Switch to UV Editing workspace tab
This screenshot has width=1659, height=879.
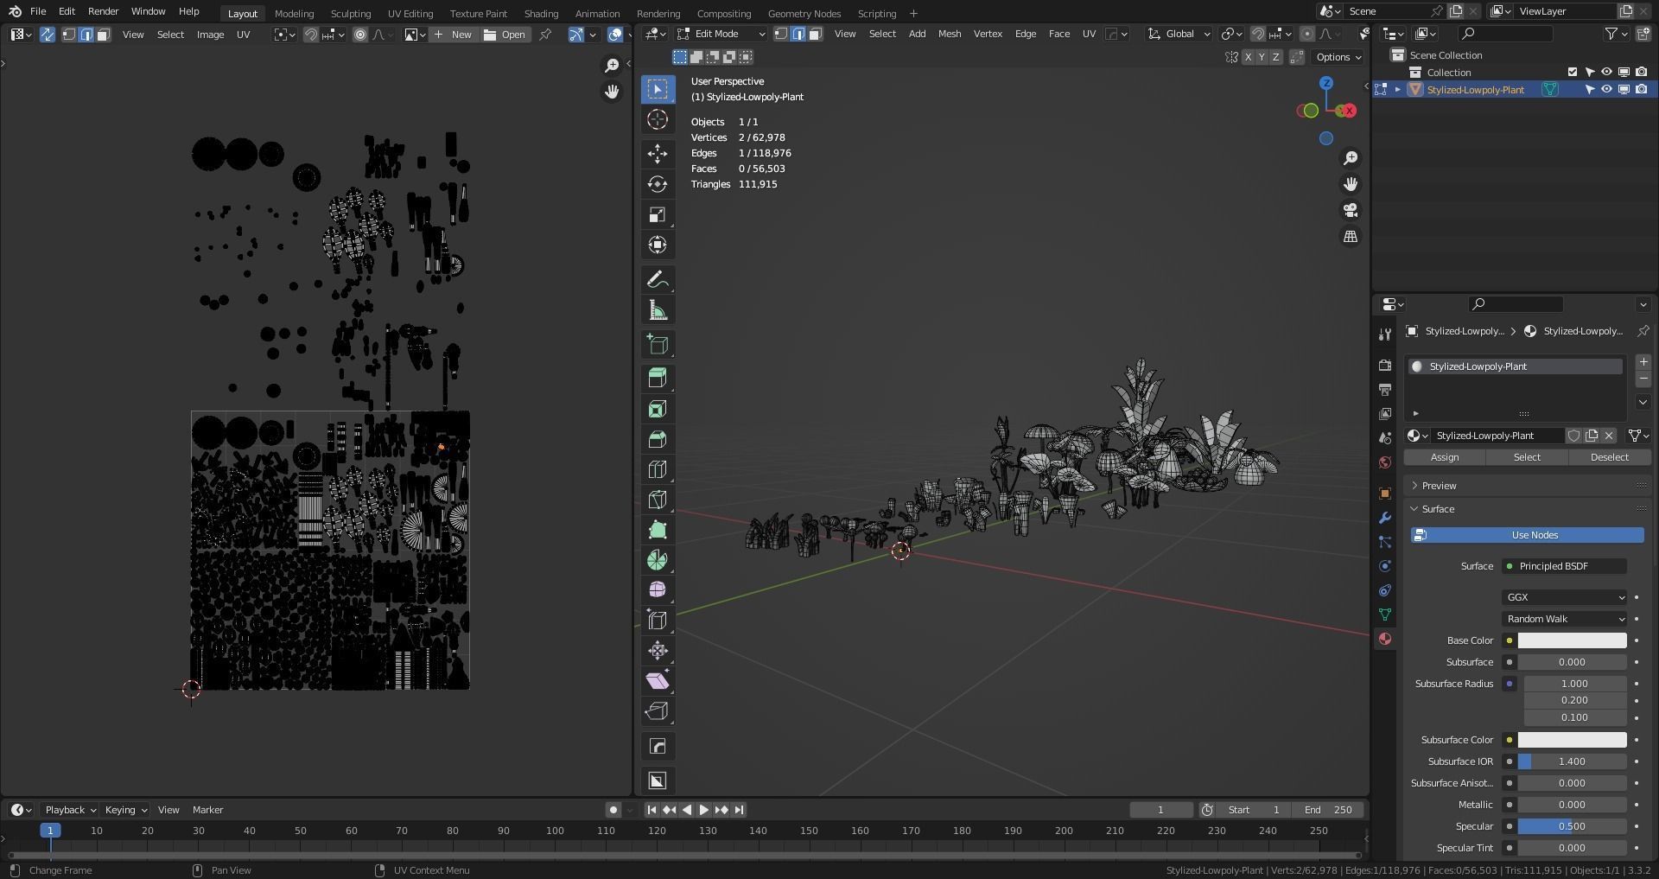click(x=410, y=13)
